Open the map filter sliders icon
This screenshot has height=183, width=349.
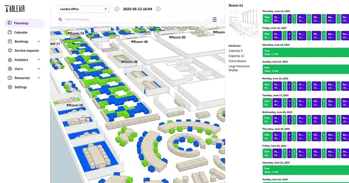pyautogui.click(x=215, y=19)
